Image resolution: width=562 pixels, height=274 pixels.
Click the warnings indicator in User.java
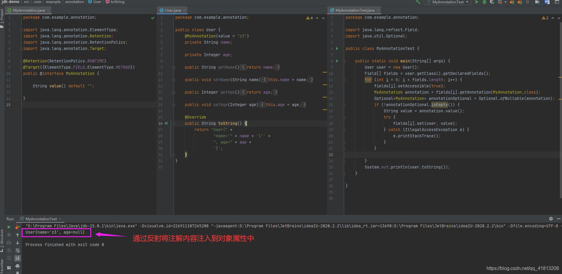click(309, 18)
